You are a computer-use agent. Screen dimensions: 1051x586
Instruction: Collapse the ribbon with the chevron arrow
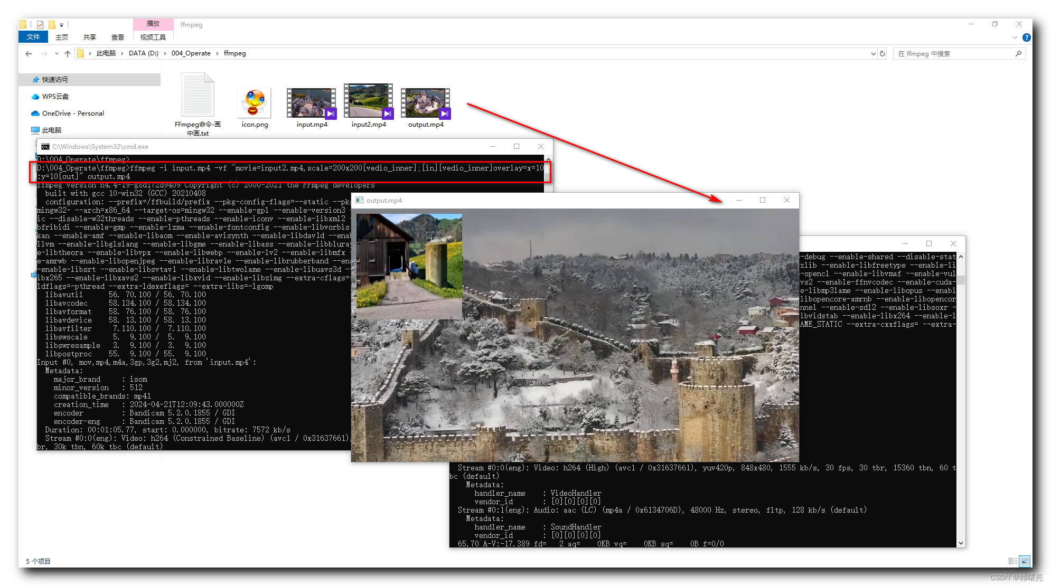(x=1015, y=37)
